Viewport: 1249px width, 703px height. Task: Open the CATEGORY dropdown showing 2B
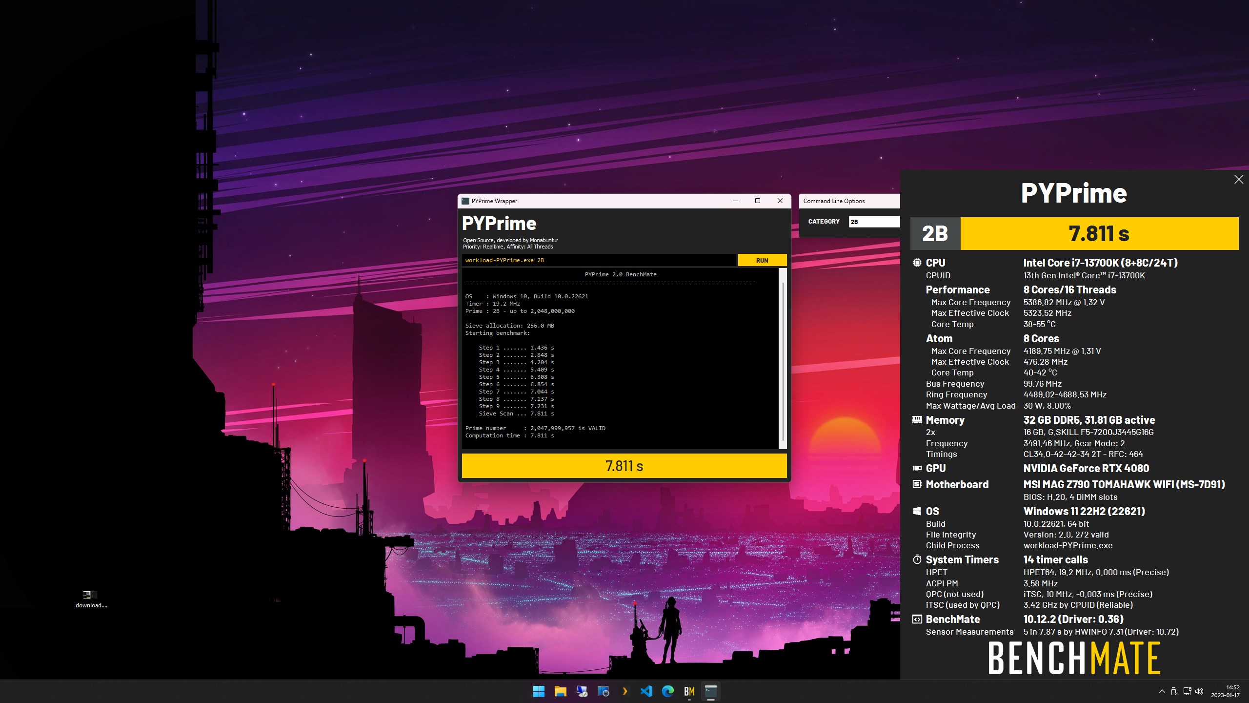tap(874, 222)
